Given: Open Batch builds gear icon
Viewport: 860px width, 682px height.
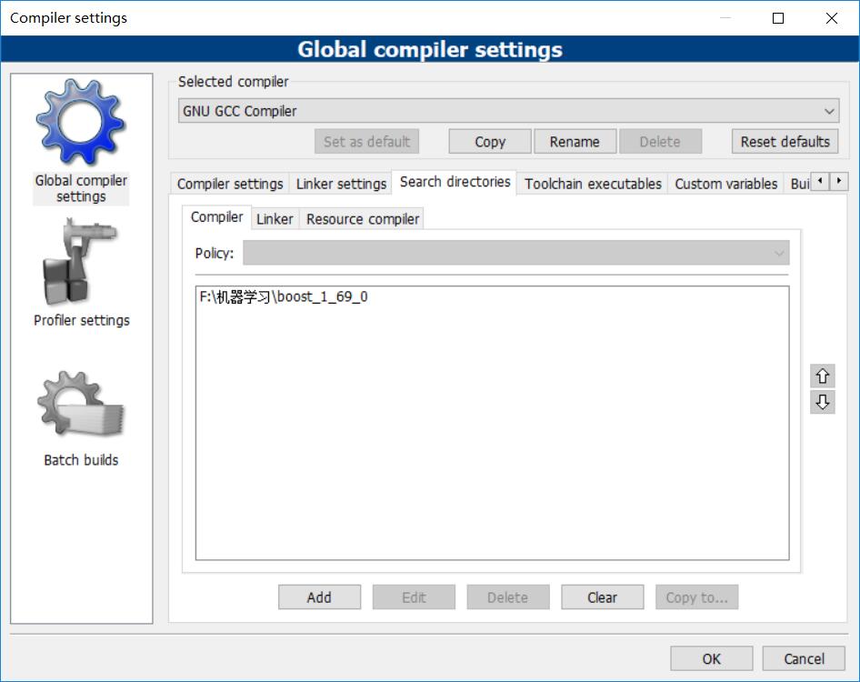Looking at the screenshot, I should pyautogui.click(x=80, y=406).
